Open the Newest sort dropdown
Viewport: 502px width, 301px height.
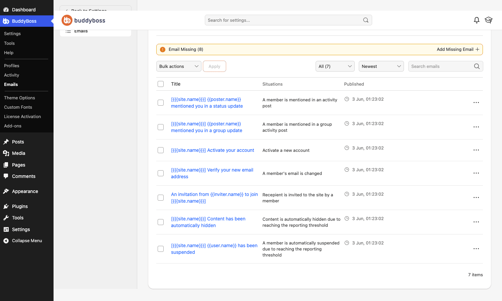click(x=381, y=66)
